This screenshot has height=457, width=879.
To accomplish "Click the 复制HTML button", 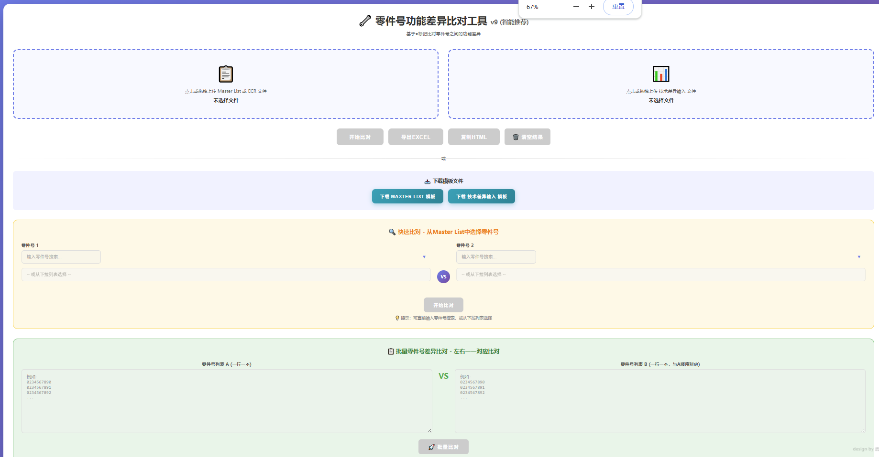I will click(474, 137).
